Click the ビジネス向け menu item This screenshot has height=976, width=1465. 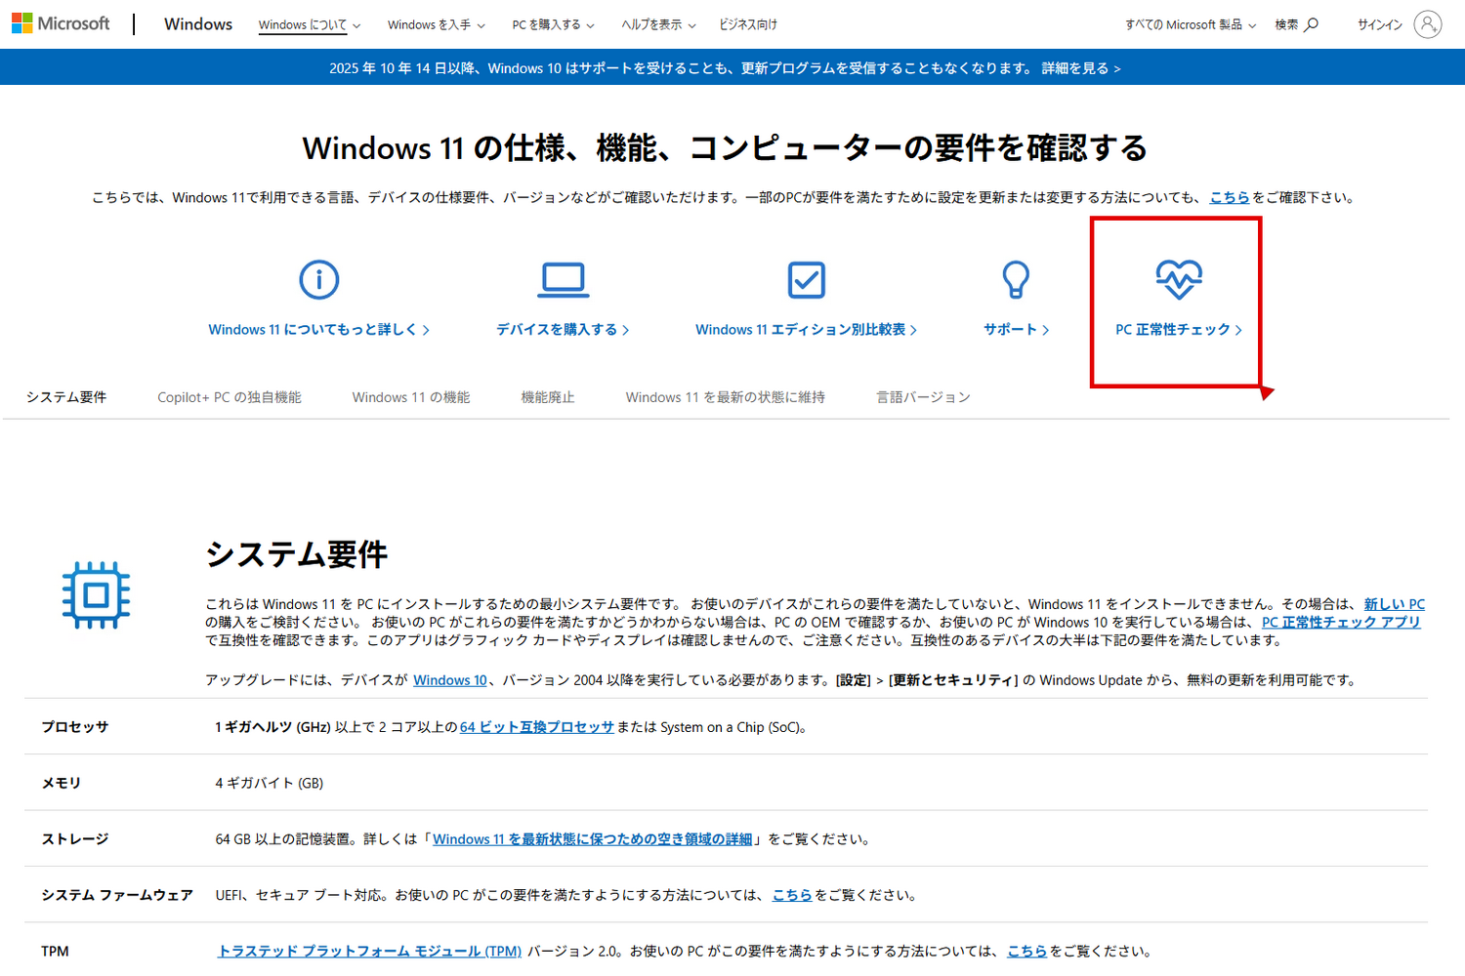(x=748, y=26)
